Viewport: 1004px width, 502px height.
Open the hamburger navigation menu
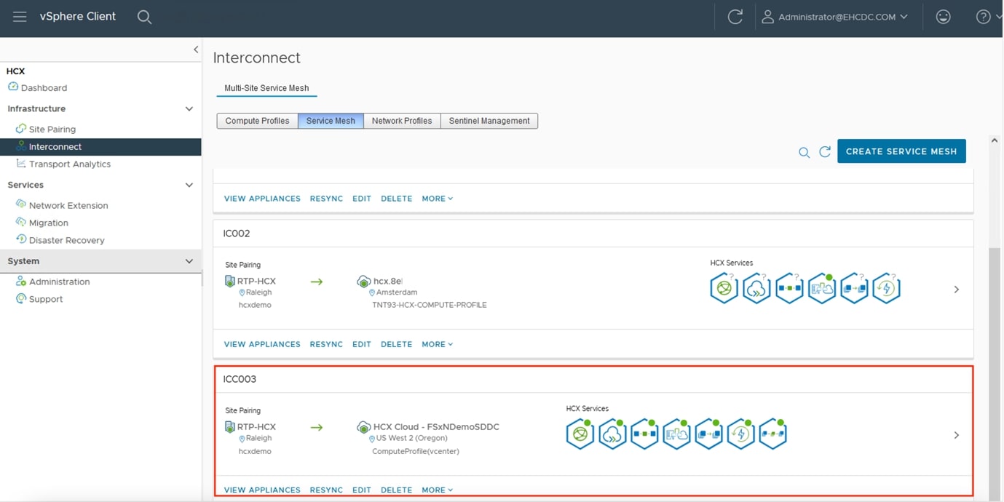(20, 17)
